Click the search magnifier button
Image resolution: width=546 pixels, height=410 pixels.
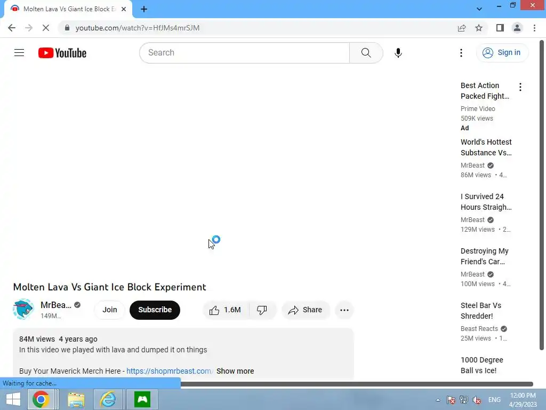[x=366, y=53]
